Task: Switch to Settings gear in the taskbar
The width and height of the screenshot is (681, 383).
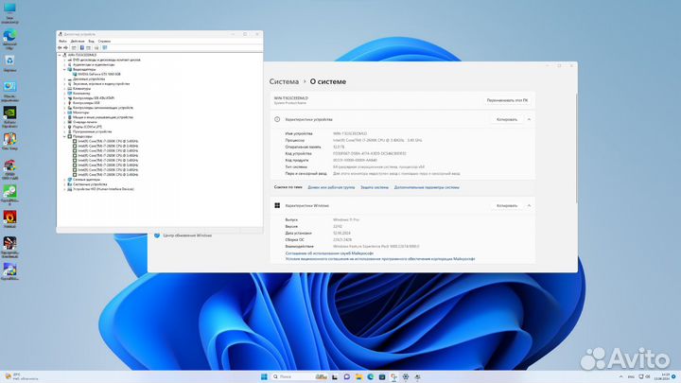Action: tap(405, 376)
